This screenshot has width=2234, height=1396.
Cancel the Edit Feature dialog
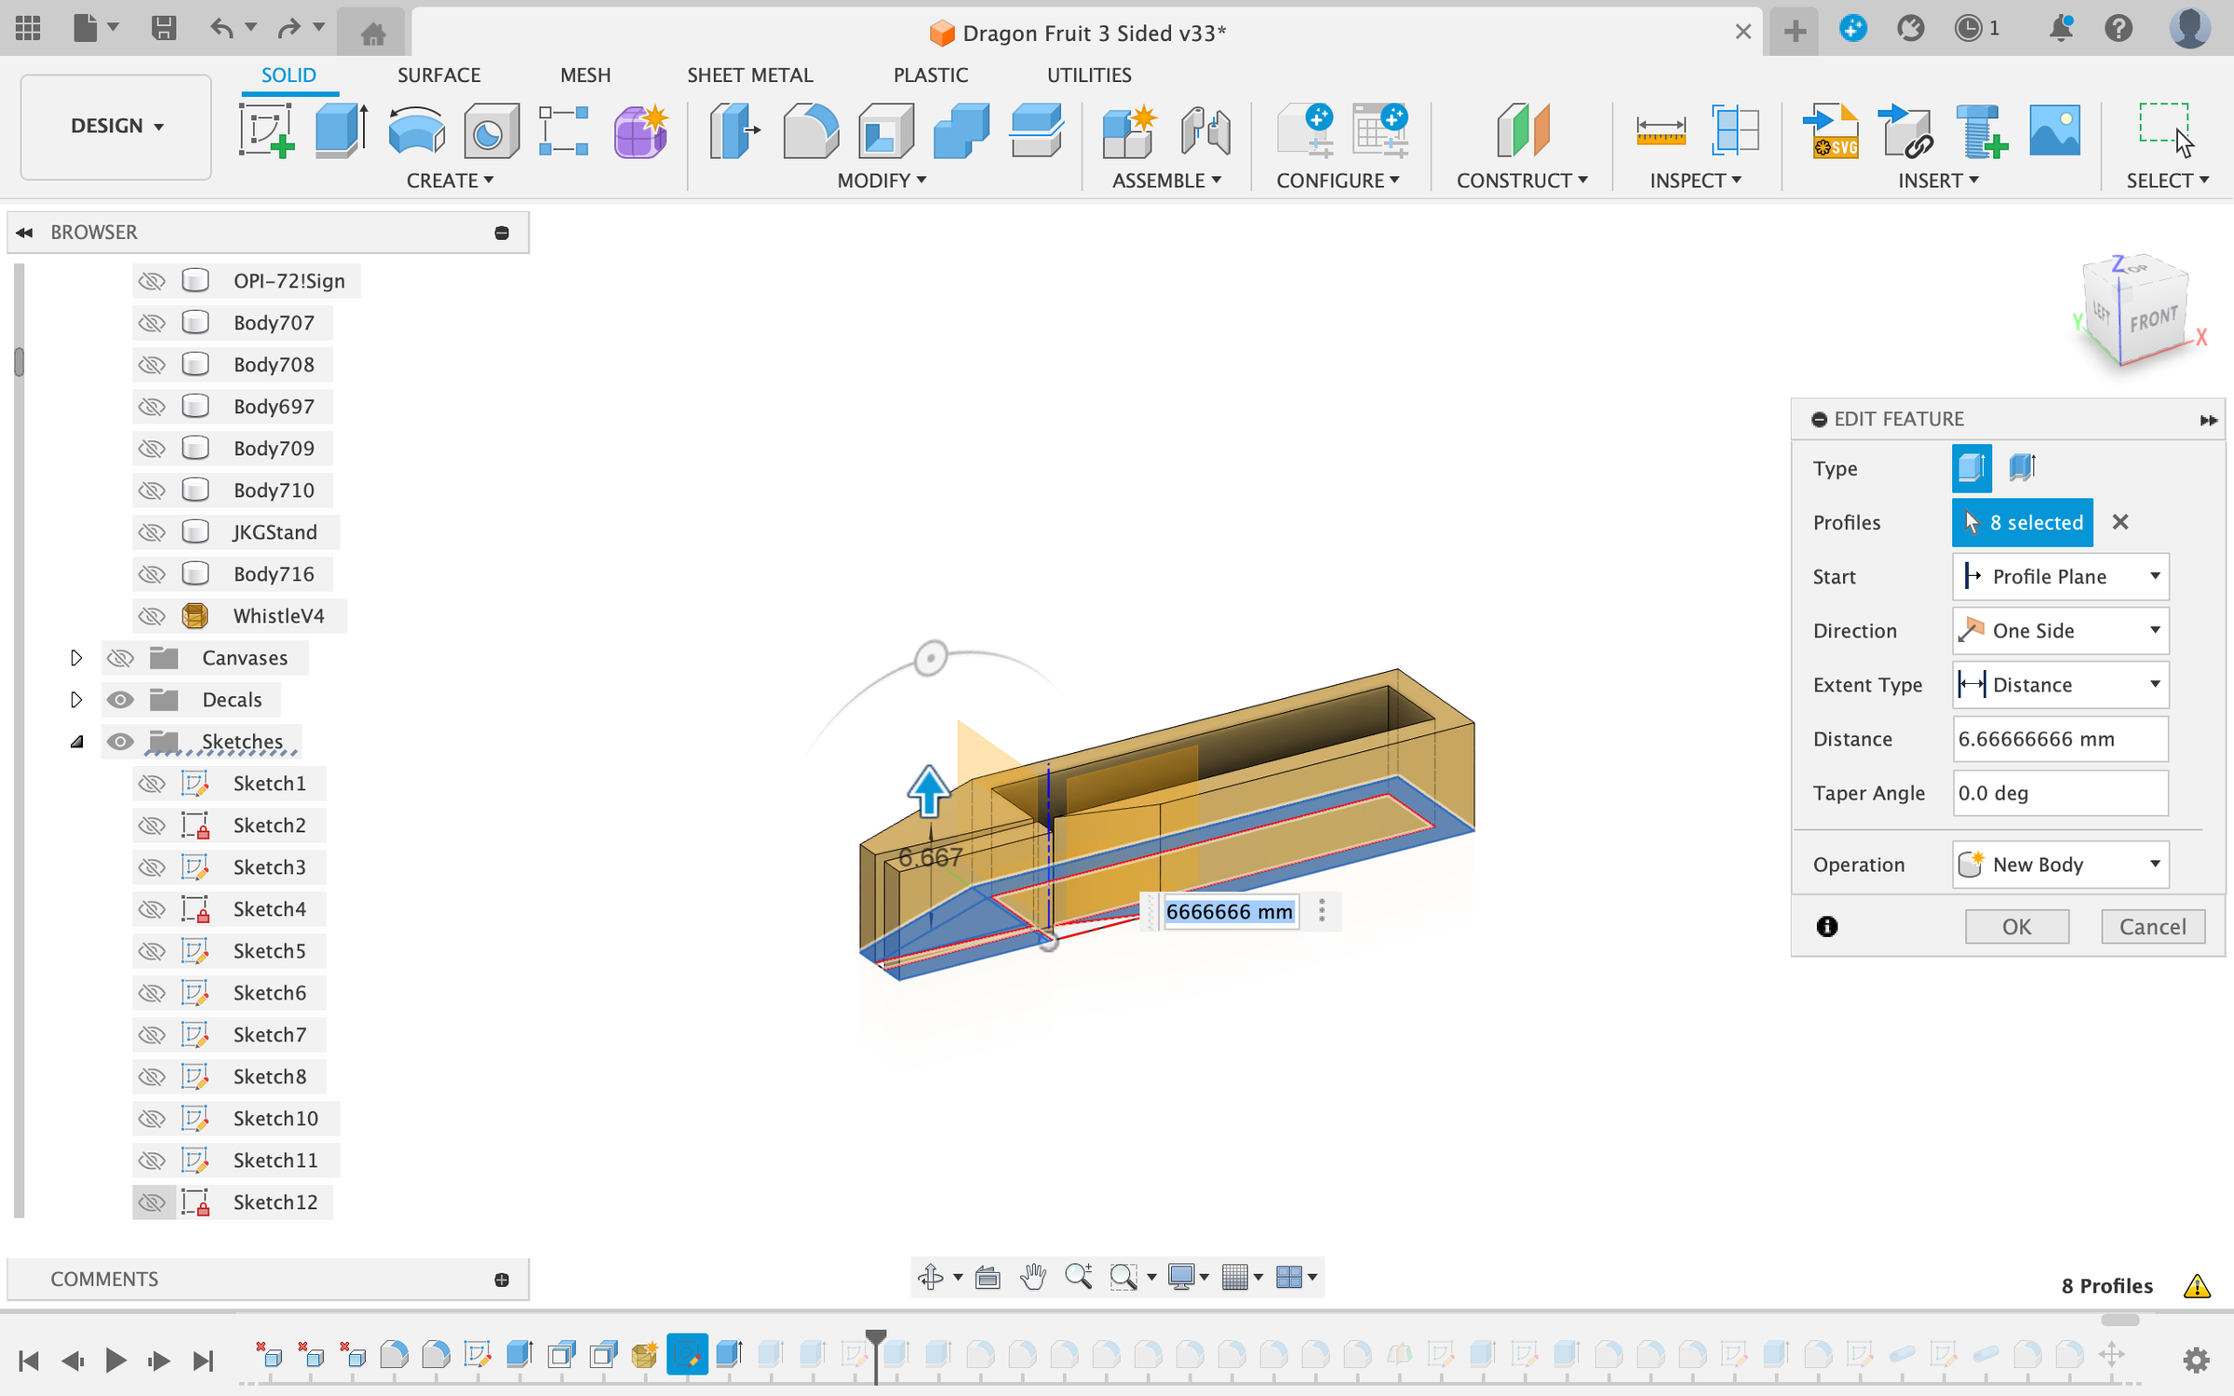coord(2152,927)
